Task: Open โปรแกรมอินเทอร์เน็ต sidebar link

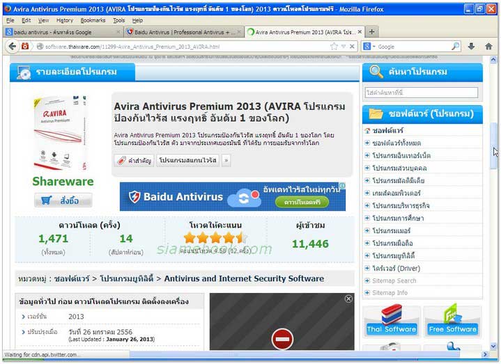Action: coord(401,155)
